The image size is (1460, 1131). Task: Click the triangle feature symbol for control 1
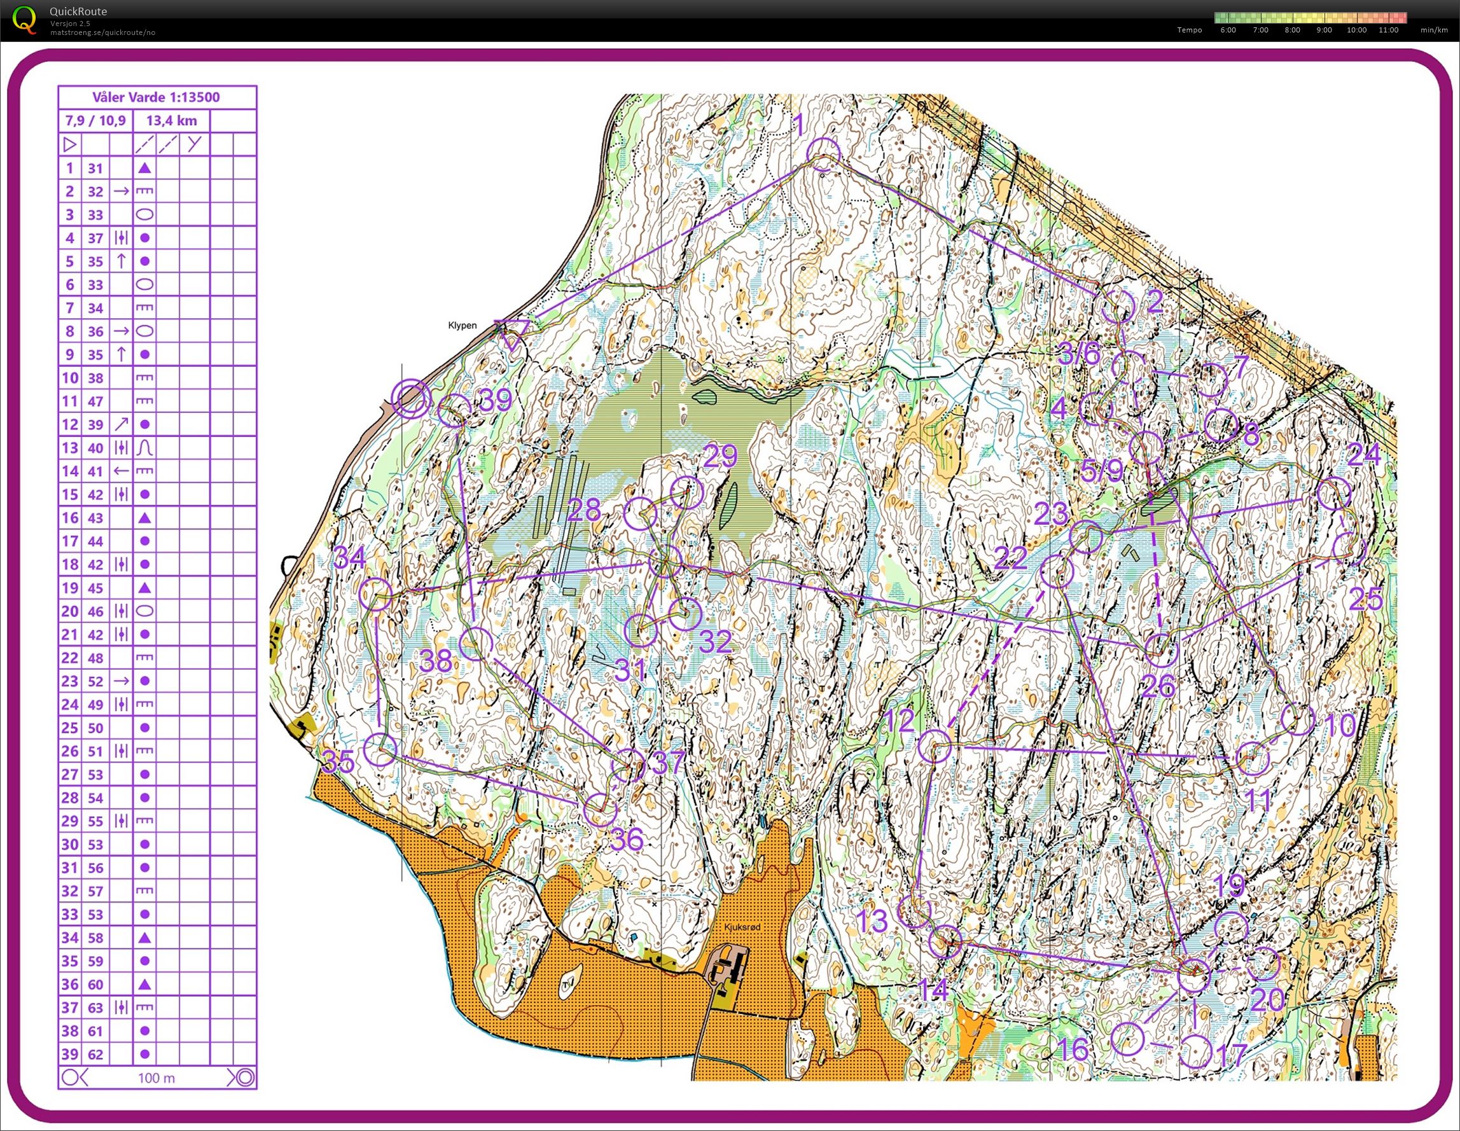coord(144,169)
